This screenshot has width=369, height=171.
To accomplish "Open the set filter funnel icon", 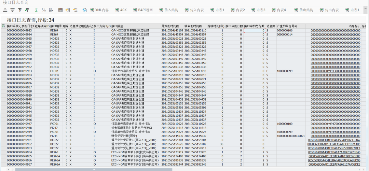I will (x=20, y=10).
